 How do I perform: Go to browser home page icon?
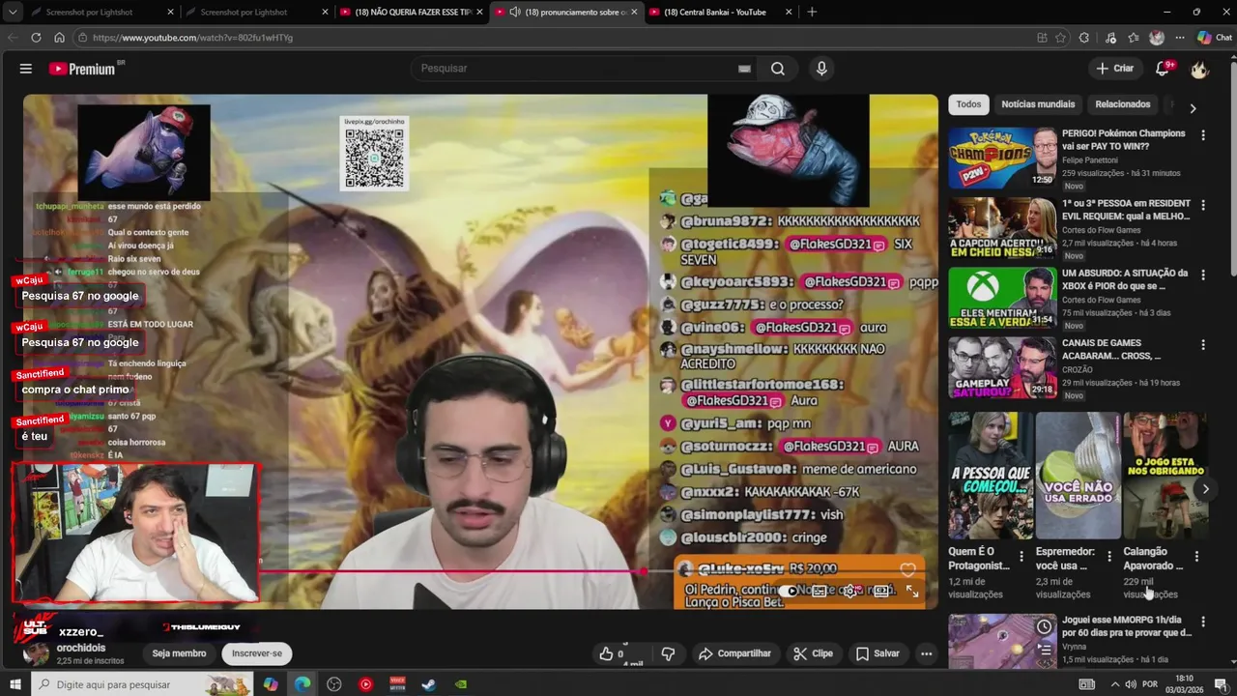point(59,38)
